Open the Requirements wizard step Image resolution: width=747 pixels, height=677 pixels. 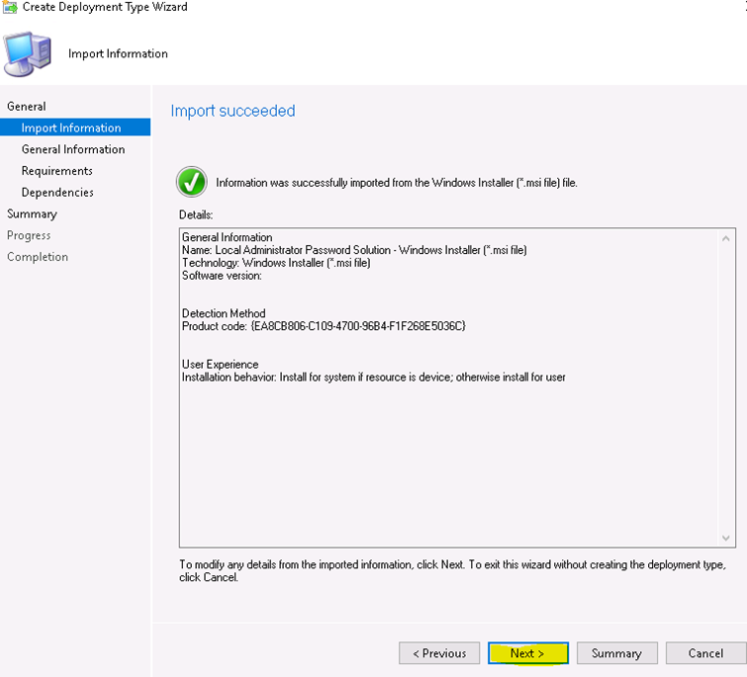point(56,171)
